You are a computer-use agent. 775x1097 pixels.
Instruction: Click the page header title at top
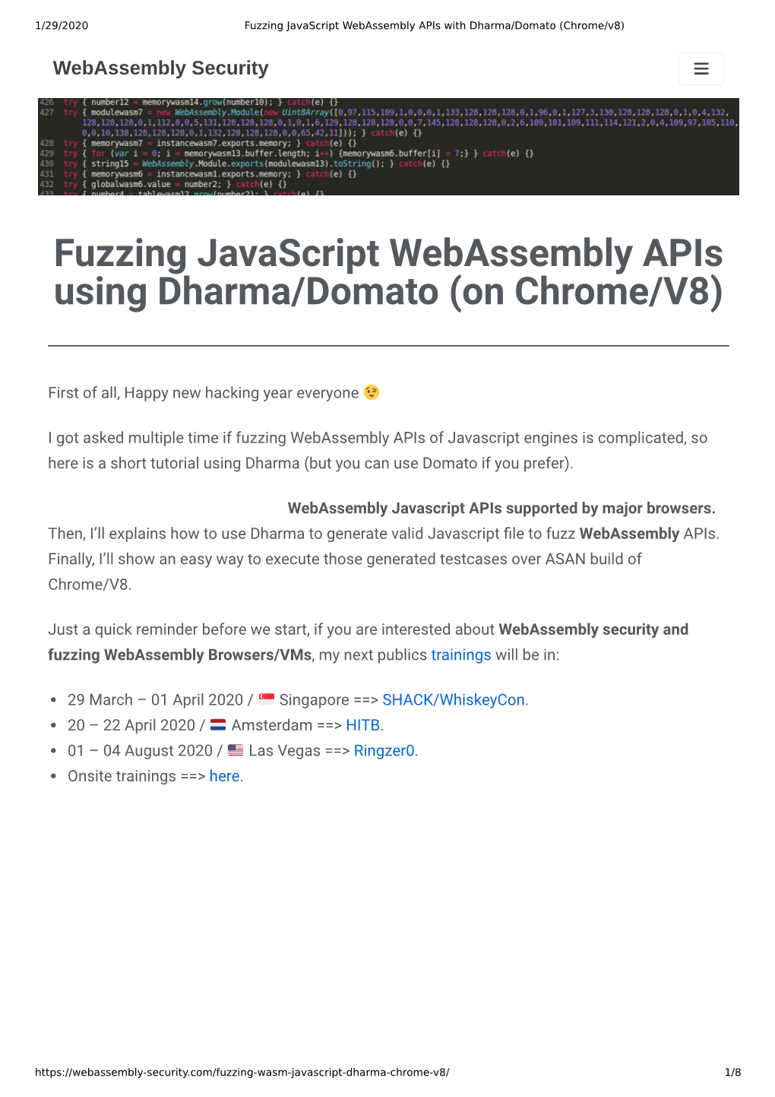click(x=434, y=25)
